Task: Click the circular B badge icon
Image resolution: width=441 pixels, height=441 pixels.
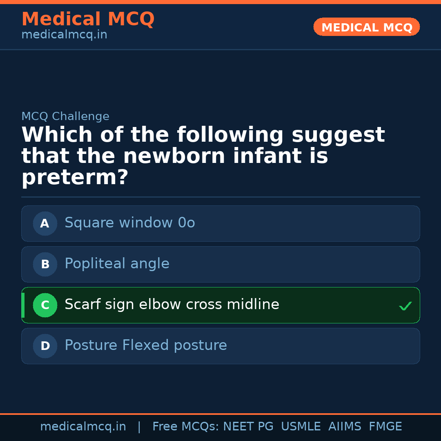Action: (x=45, y=264)
